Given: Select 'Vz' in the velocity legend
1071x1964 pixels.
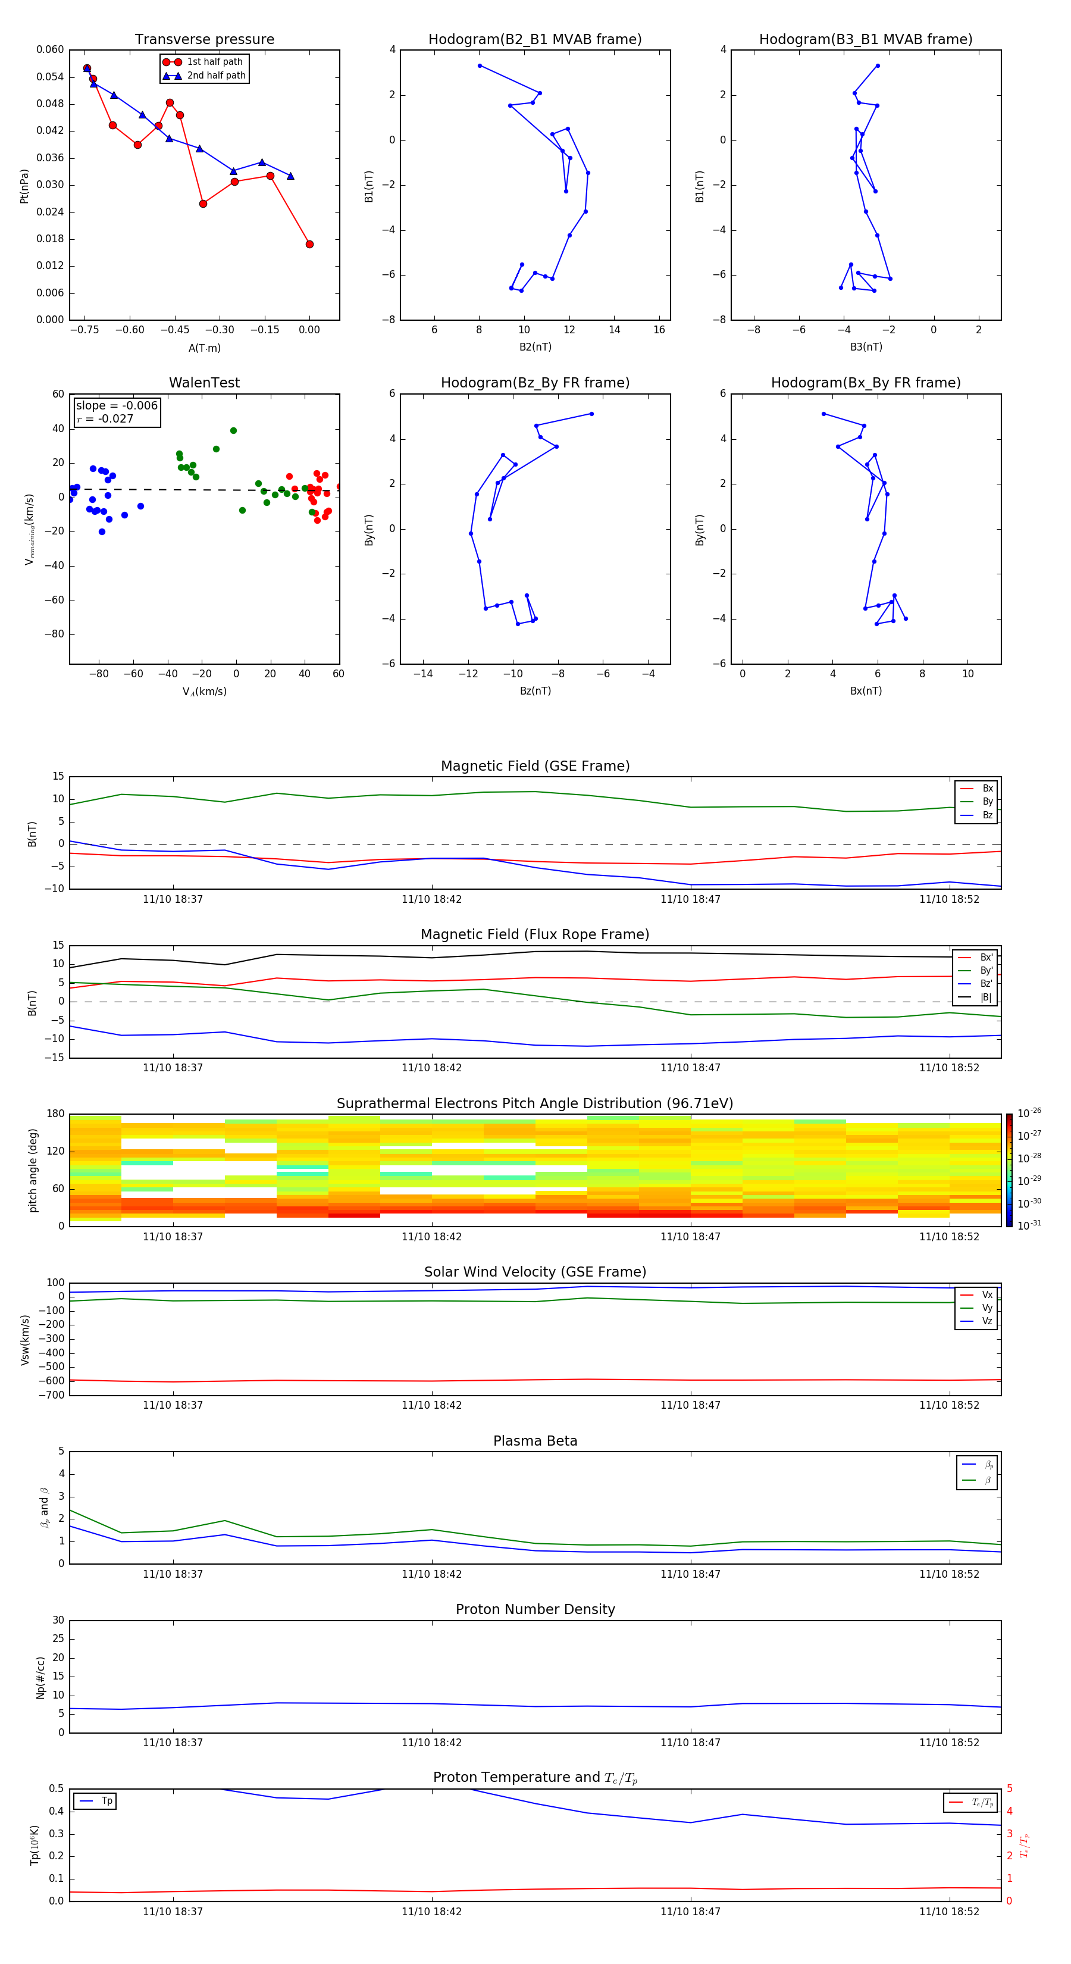Looking at the screenshot, I should tap(976, 1321).
